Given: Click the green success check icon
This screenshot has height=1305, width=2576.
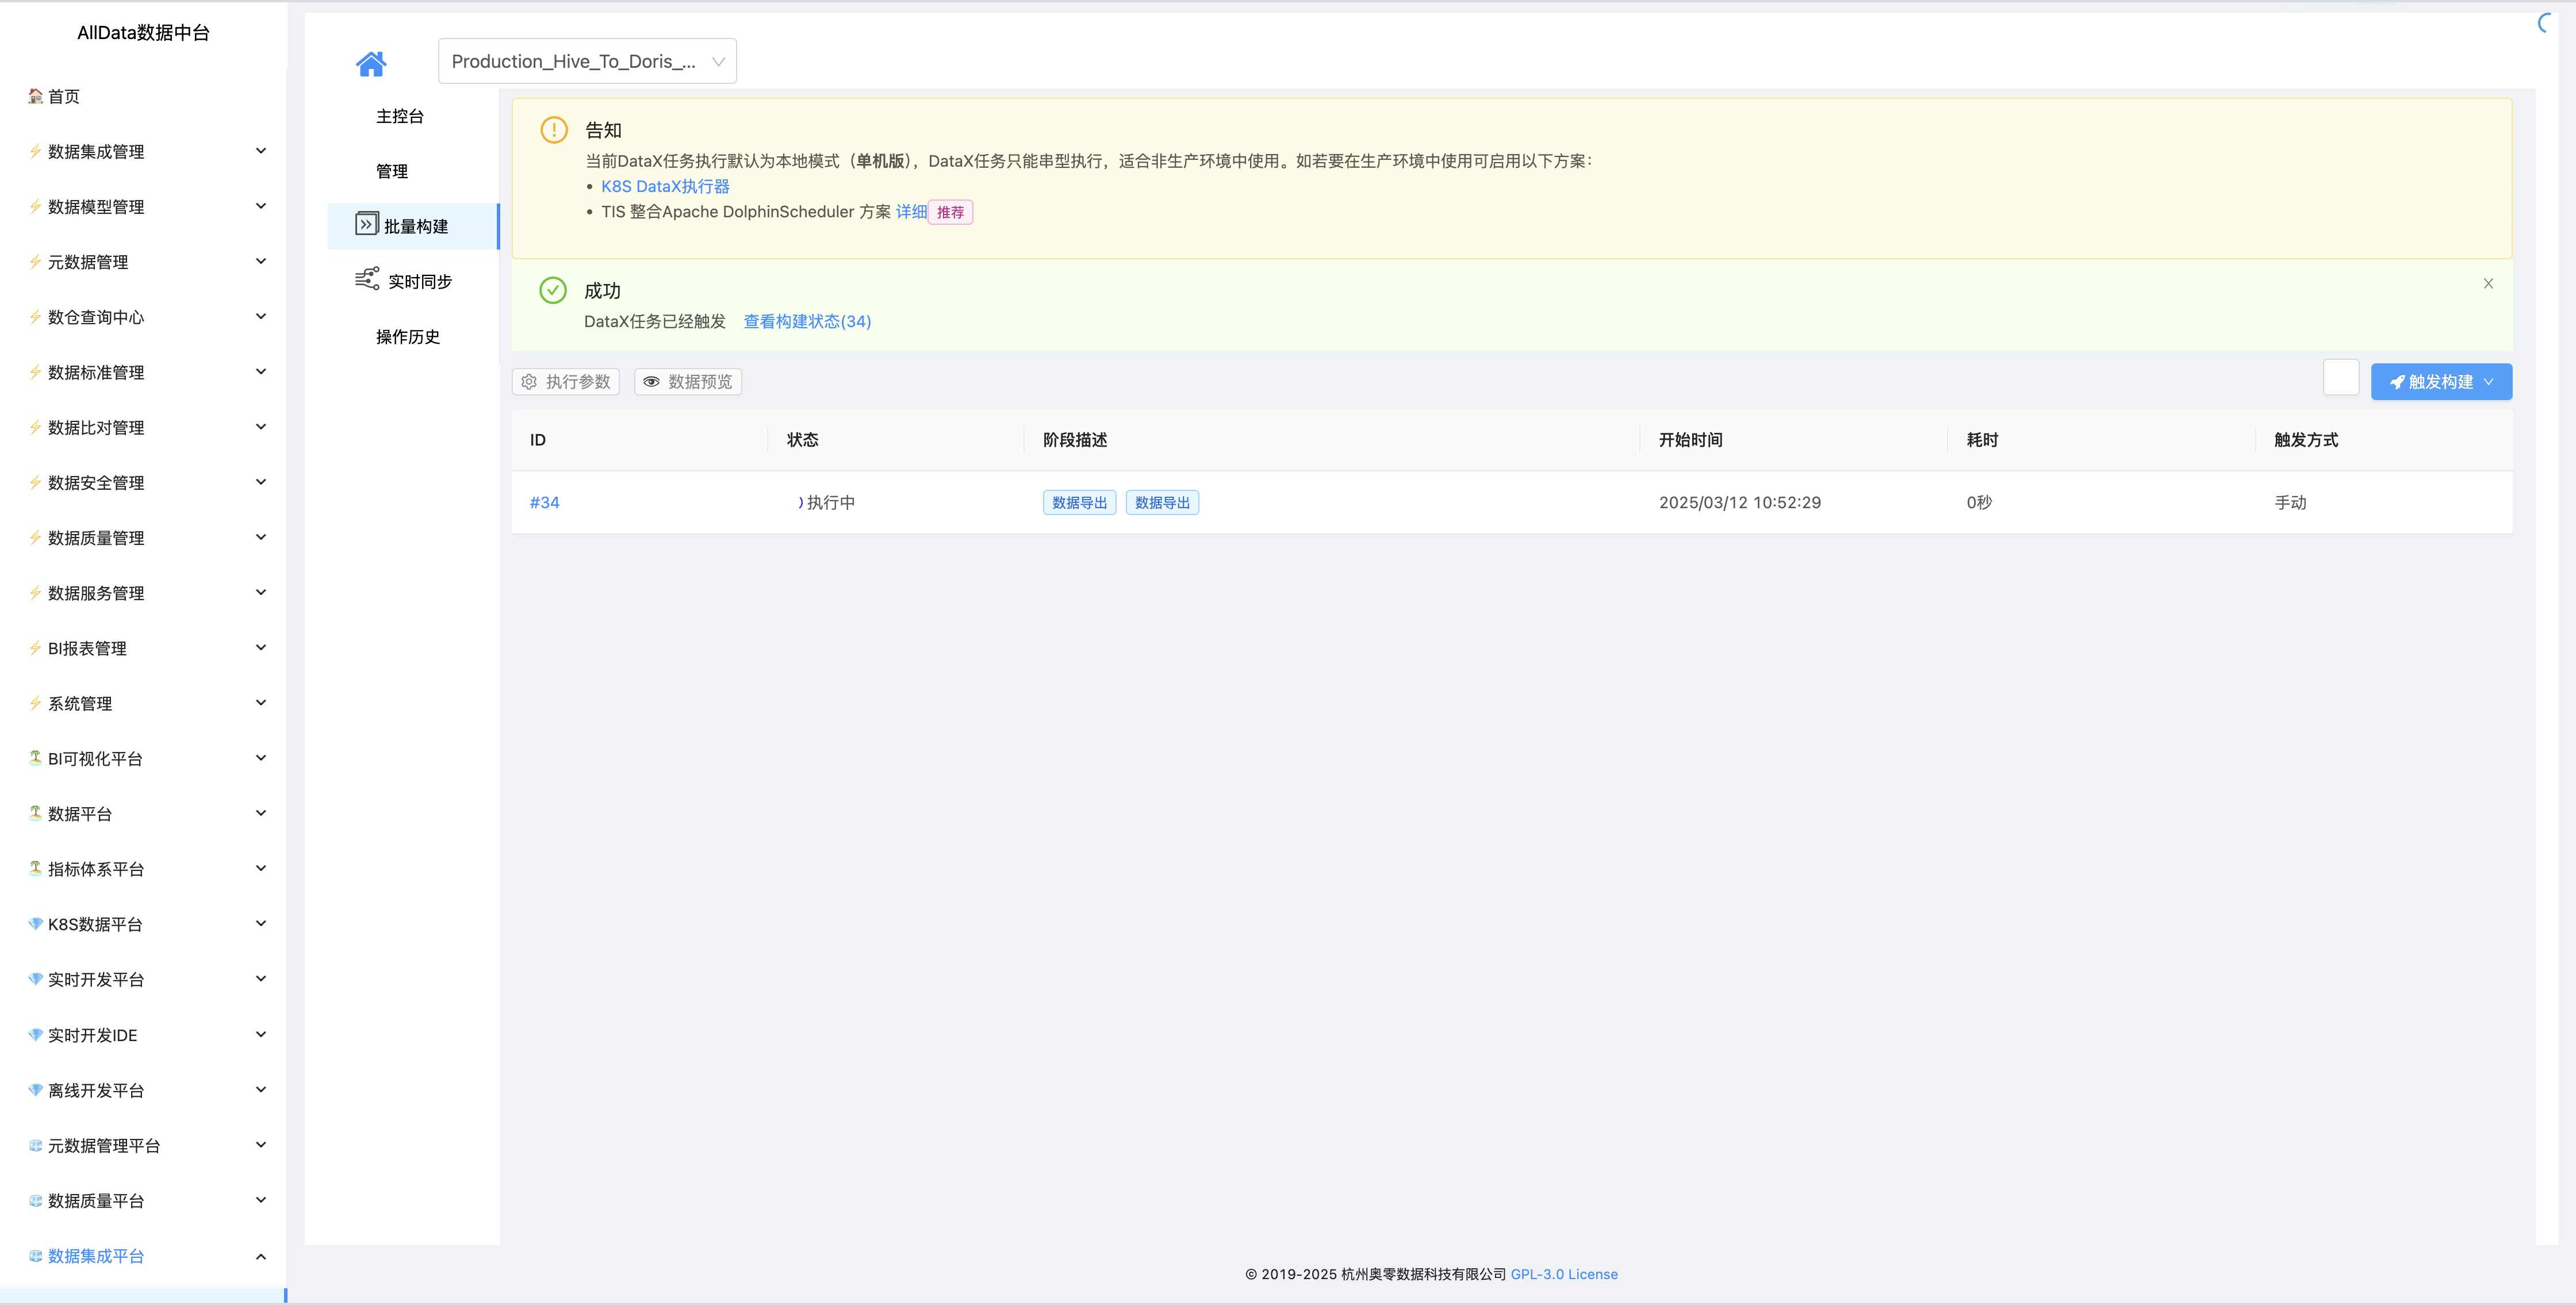Looking at the screenshot, I should tap(553, 290).
